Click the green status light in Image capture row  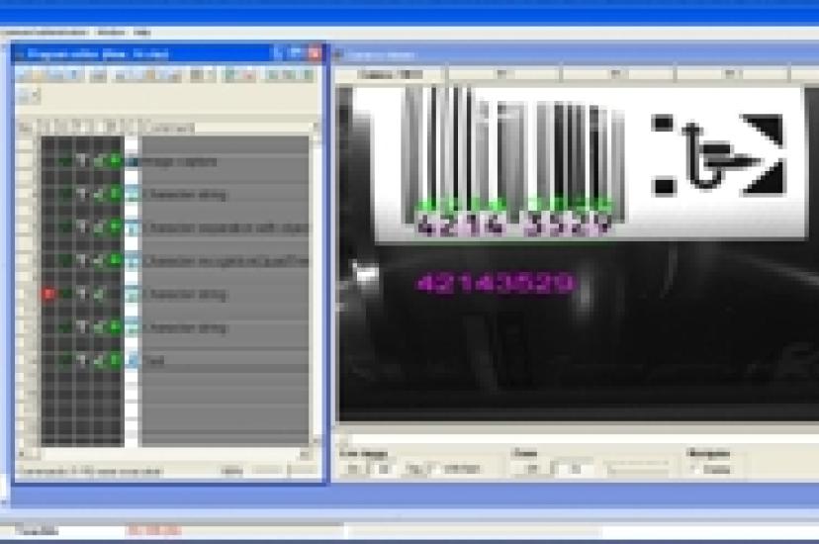(x=115, y=161)
